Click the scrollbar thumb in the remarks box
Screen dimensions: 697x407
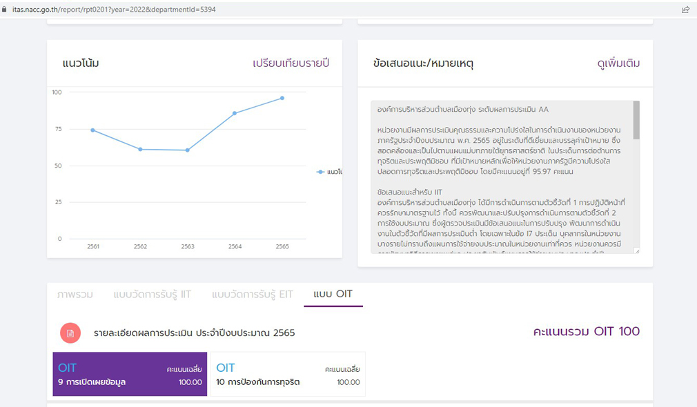[x=636, y=120]
